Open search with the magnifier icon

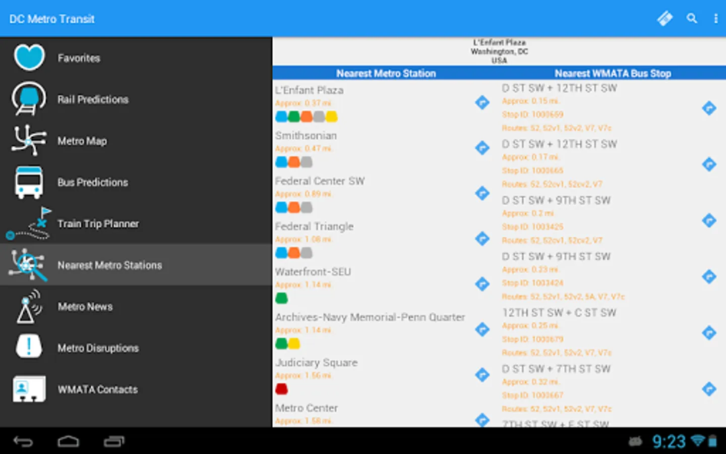[x=692, y=19]
